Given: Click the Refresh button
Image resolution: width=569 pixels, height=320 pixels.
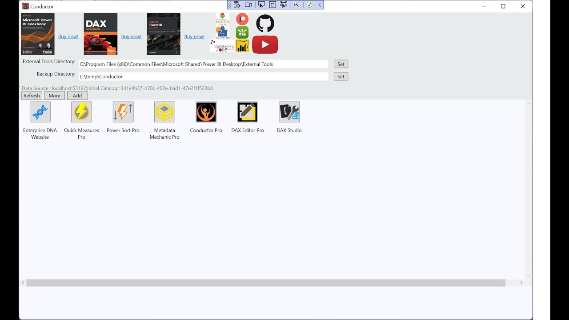Looking at the screenshot, I should click(x=32, y=96).
